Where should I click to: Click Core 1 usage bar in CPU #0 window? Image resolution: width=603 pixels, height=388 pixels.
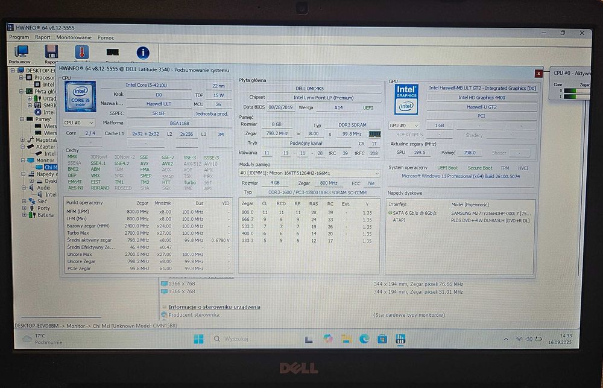pos(577,96)
